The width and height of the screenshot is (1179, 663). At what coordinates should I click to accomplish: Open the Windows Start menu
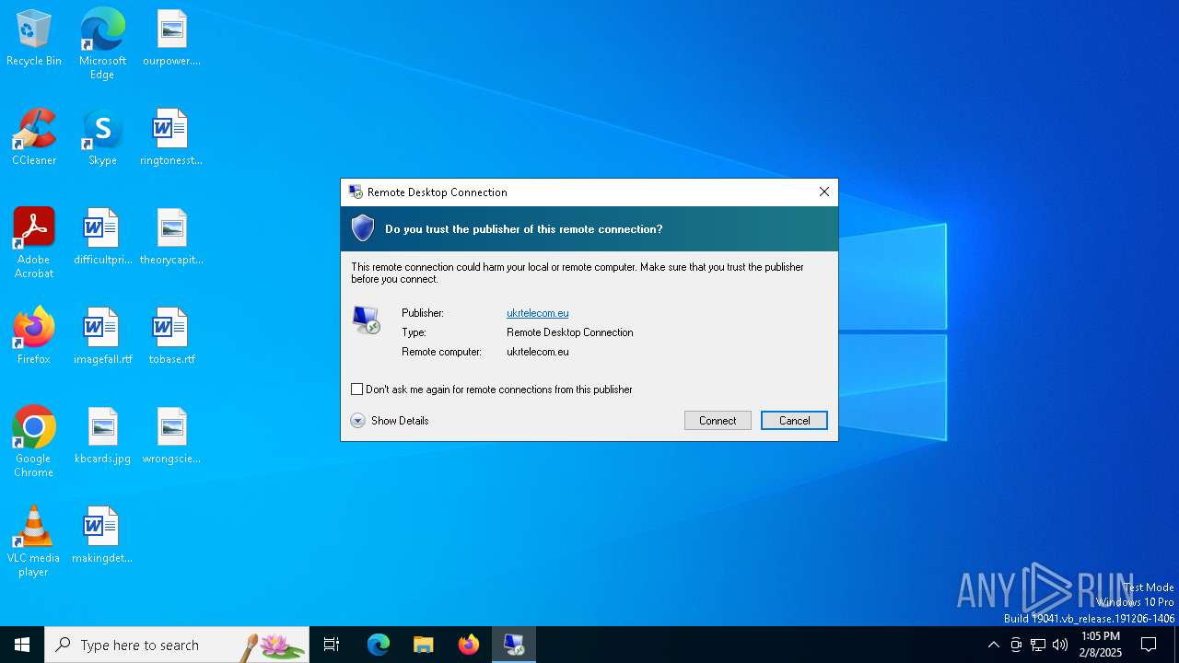click(x=22, y=645)
